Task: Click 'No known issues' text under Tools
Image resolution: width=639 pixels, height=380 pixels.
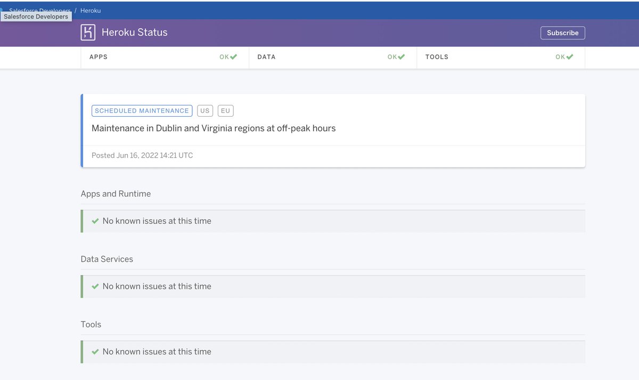Action: [x=157, y=352]
